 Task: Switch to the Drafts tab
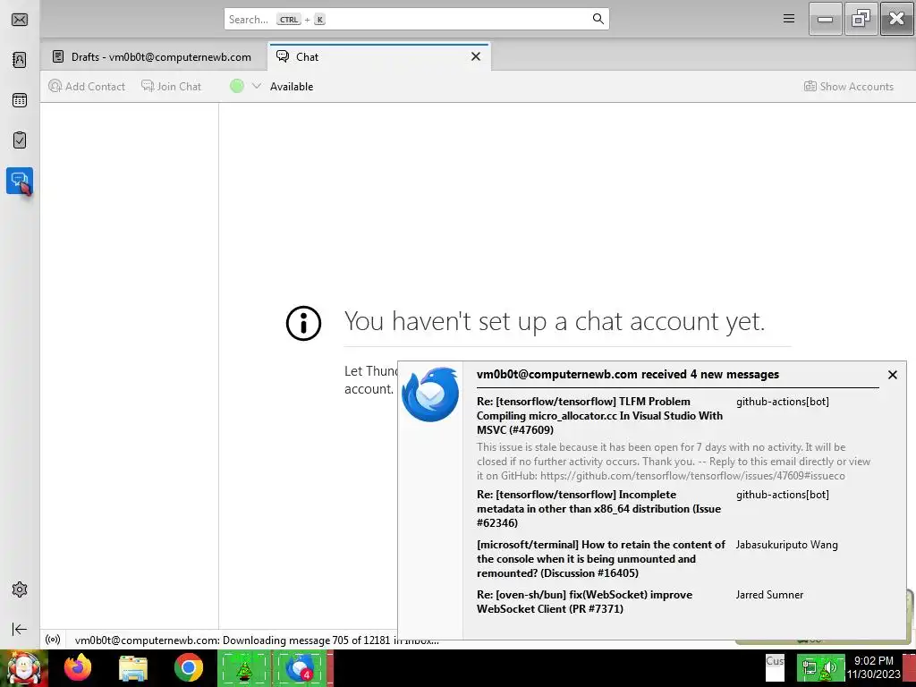154,56
